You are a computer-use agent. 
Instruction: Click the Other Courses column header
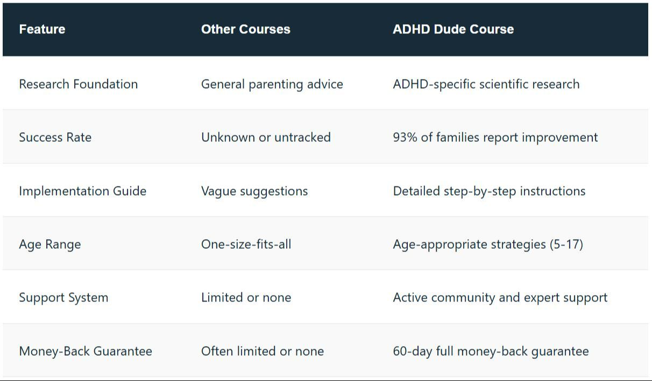pyautogui.click(x=245, y=29)
